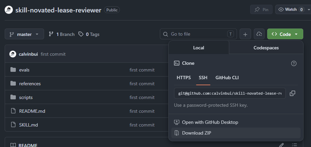Open first commit message in README.md row
The image size is (311, 147).
tap(142, 111)
